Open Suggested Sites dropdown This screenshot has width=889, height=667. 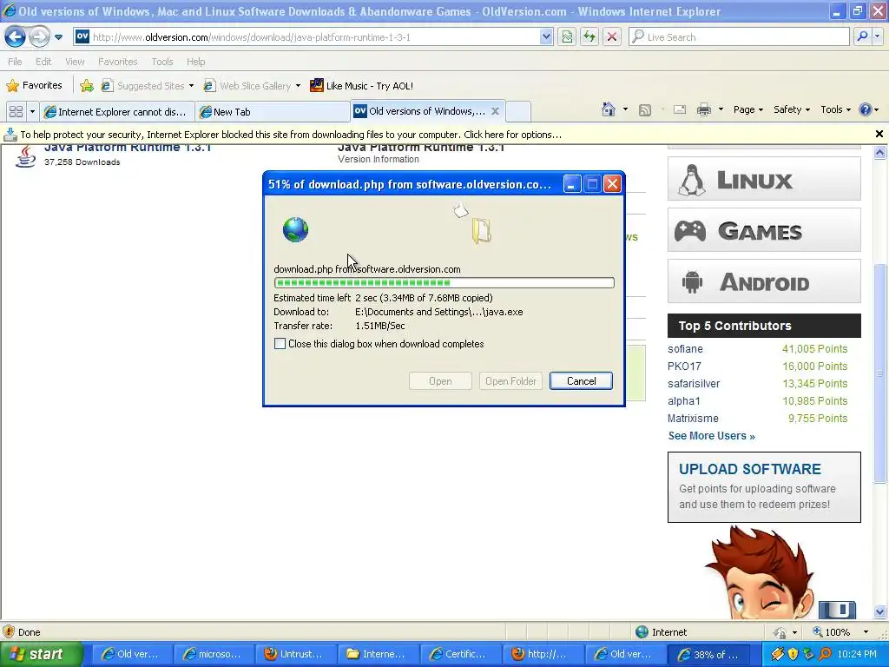(x=148, y=86)
